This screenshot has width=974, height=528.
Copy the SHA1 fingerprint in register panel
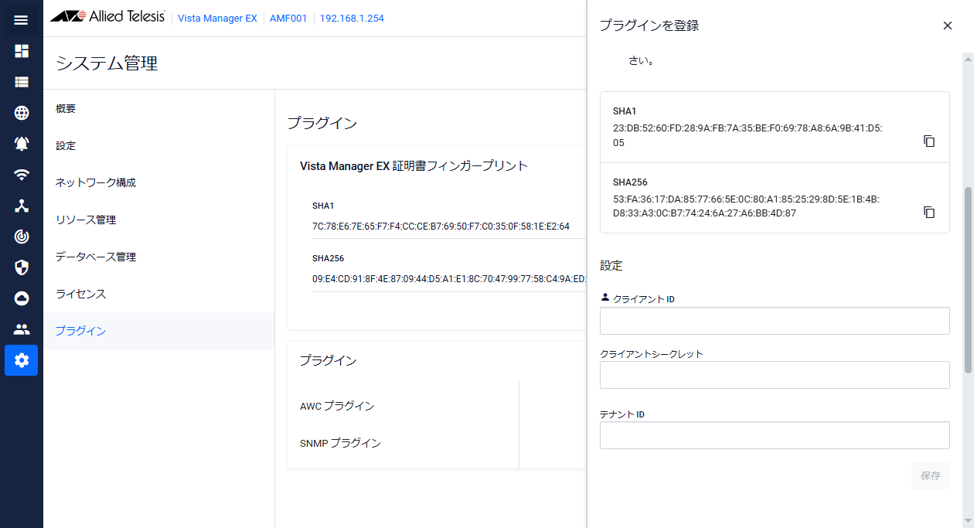(929, 141)
